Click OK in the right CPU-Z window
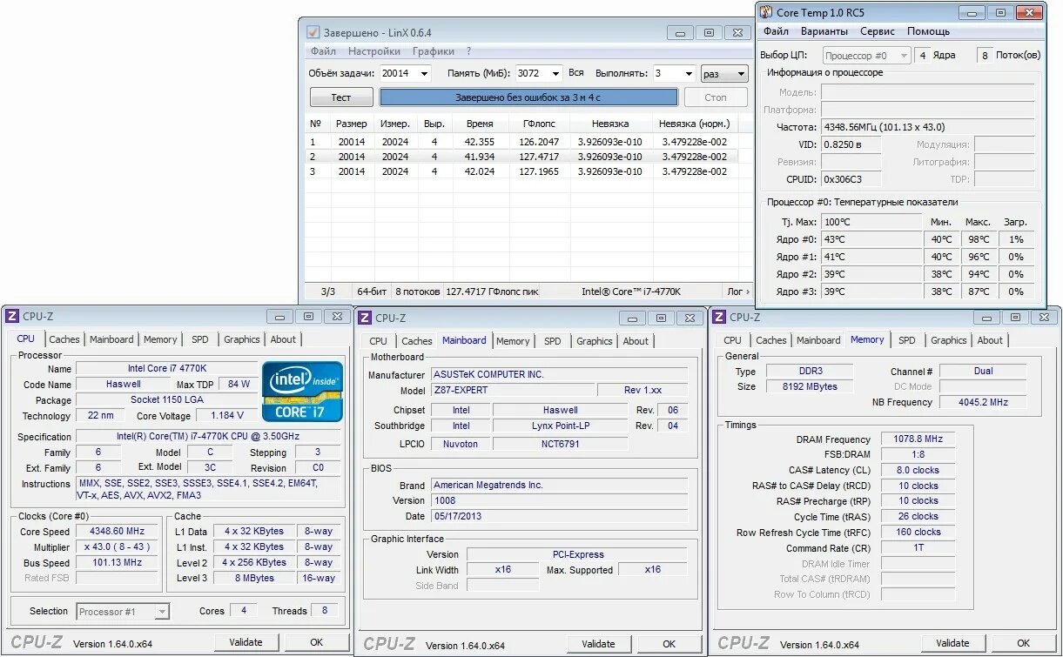 (1023, 643)
